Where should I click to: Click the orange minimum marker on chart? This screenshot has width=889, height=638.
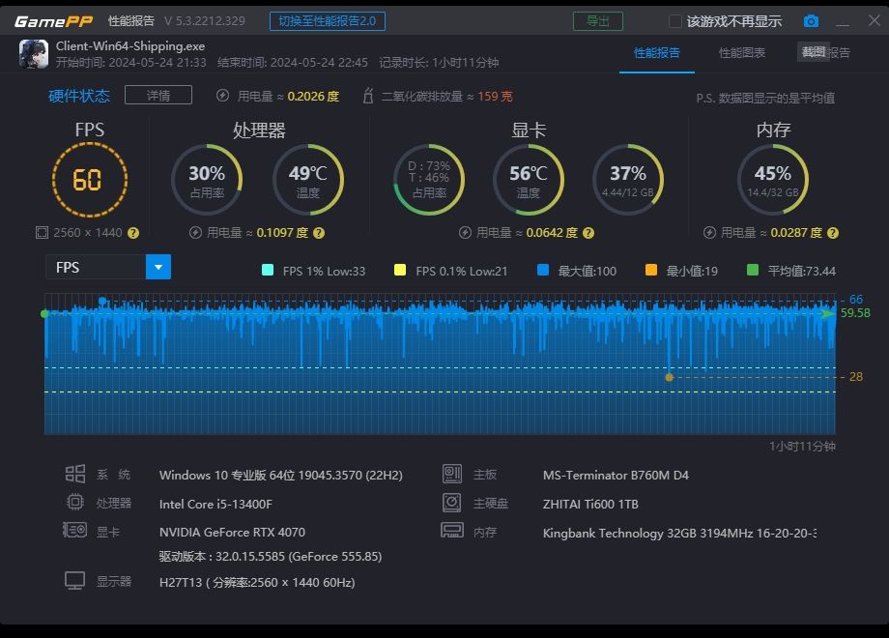point(669,377)
